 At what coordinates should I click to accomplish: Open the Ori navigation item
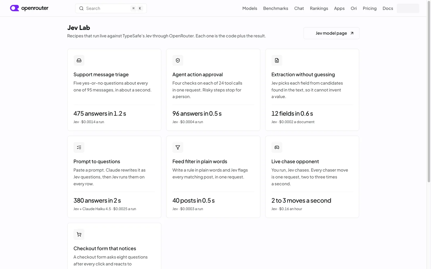click(x=354, y=8)
